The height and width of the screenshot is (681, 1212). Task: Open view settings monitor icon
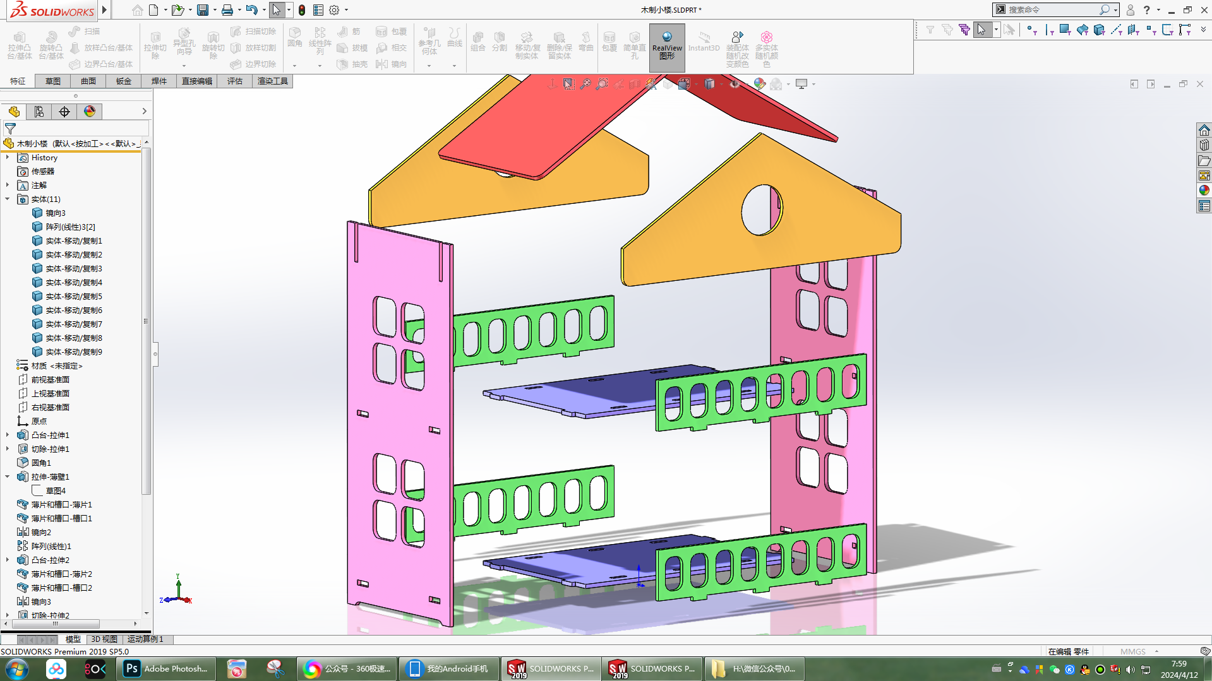click(x=801, y=84)
